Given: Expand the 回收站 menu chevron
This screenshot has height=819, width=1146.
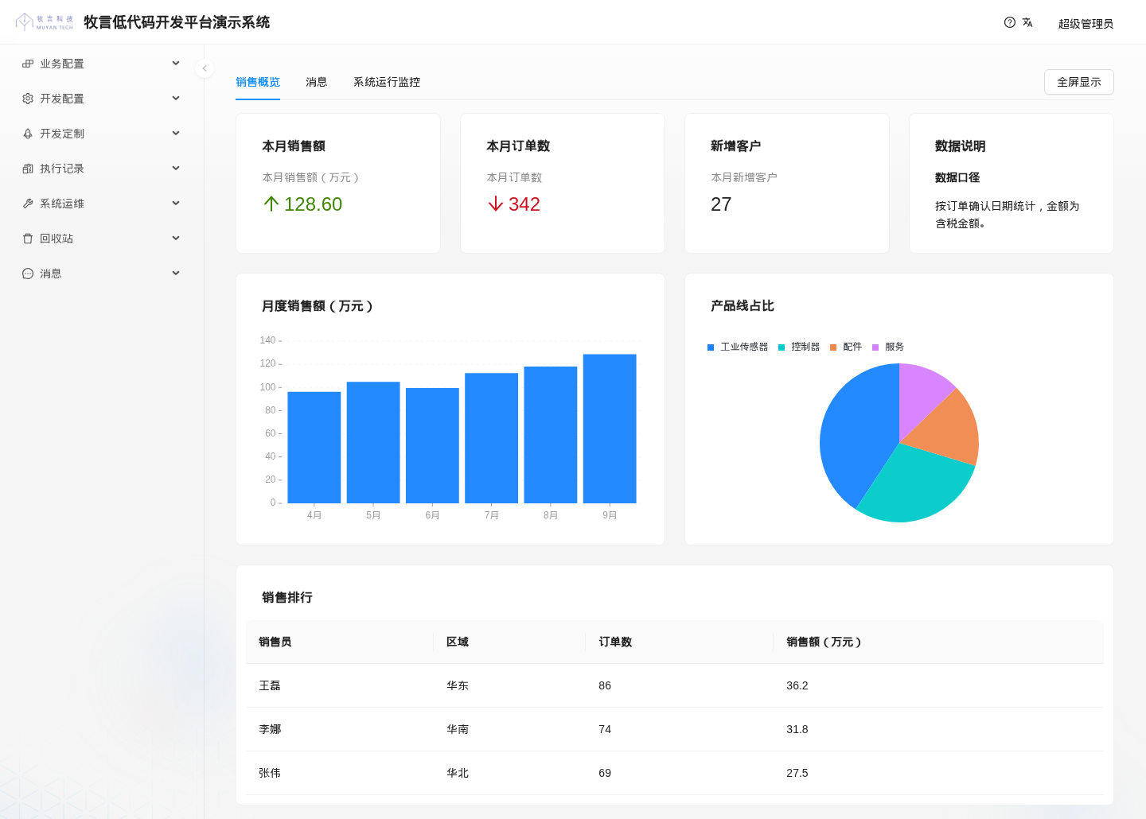Looking at the screenshot, I should point(176,239).
